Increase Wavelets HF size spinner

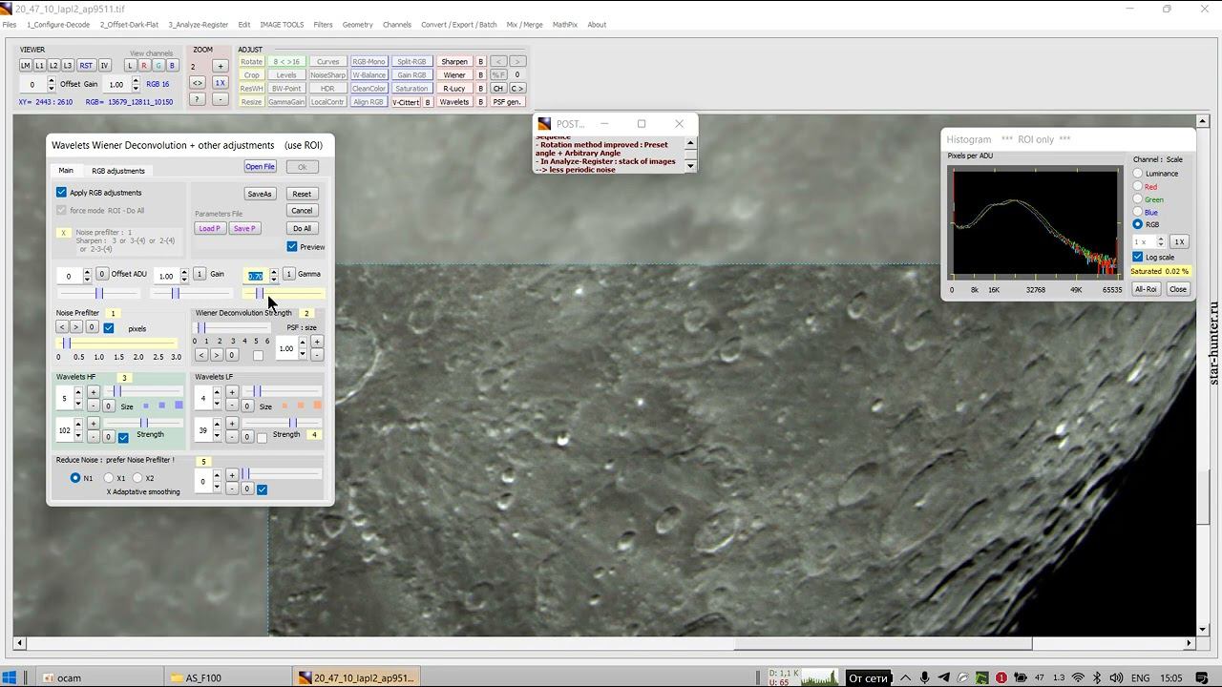[x=77, y=393]
